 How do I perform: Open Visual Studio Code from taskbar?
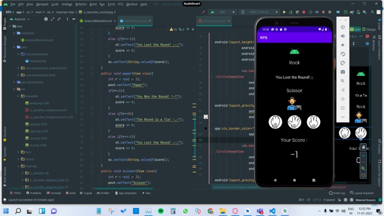pyautogui.click(x=272, y=211)
